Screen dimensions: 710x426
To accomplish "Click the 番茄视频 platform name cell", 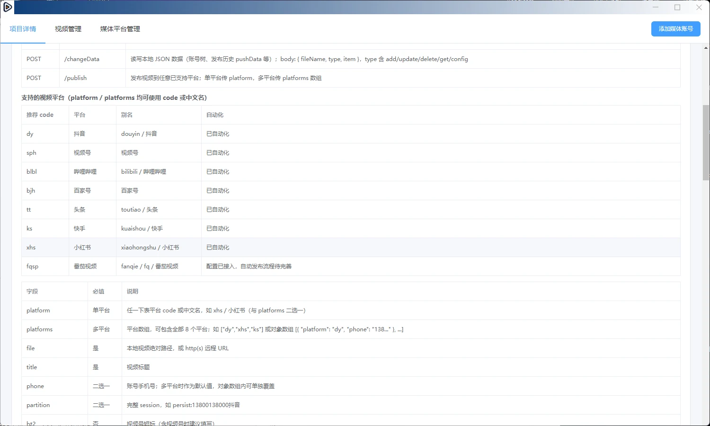I will (x=93, y=266).
